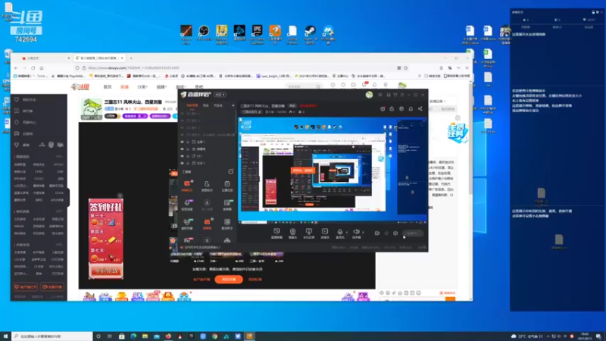
Task: Click the orange button below the video player
Action: pyautogui.click(x=229, y=279)
